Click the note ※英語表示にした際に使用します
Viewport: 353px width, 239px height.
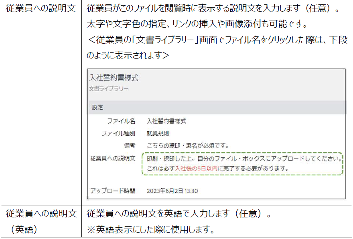pyautogui.click(x=151, y=230)
